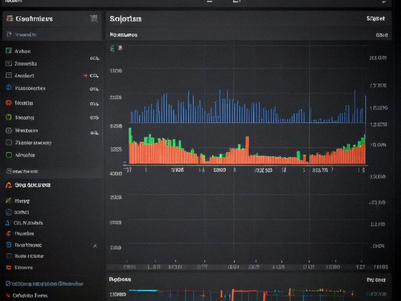
Task: Click the orange triangle warning icon
Action: (x=8, y=185)
